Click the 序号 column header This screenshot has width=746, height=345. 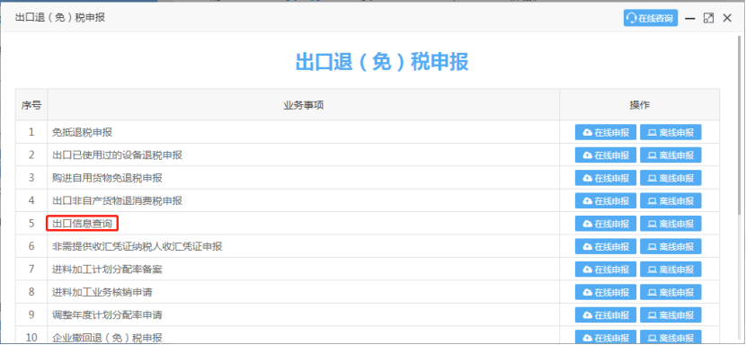pyautogui.click(x=31, y=105)
